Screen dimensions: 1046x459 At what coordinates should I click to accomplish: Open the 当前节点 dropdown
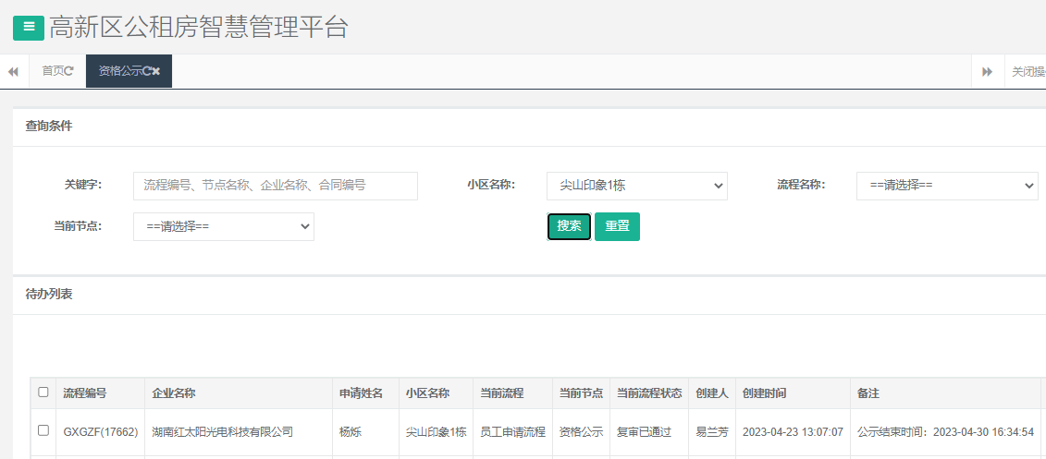pyautogui.click(x=224, y=226)
